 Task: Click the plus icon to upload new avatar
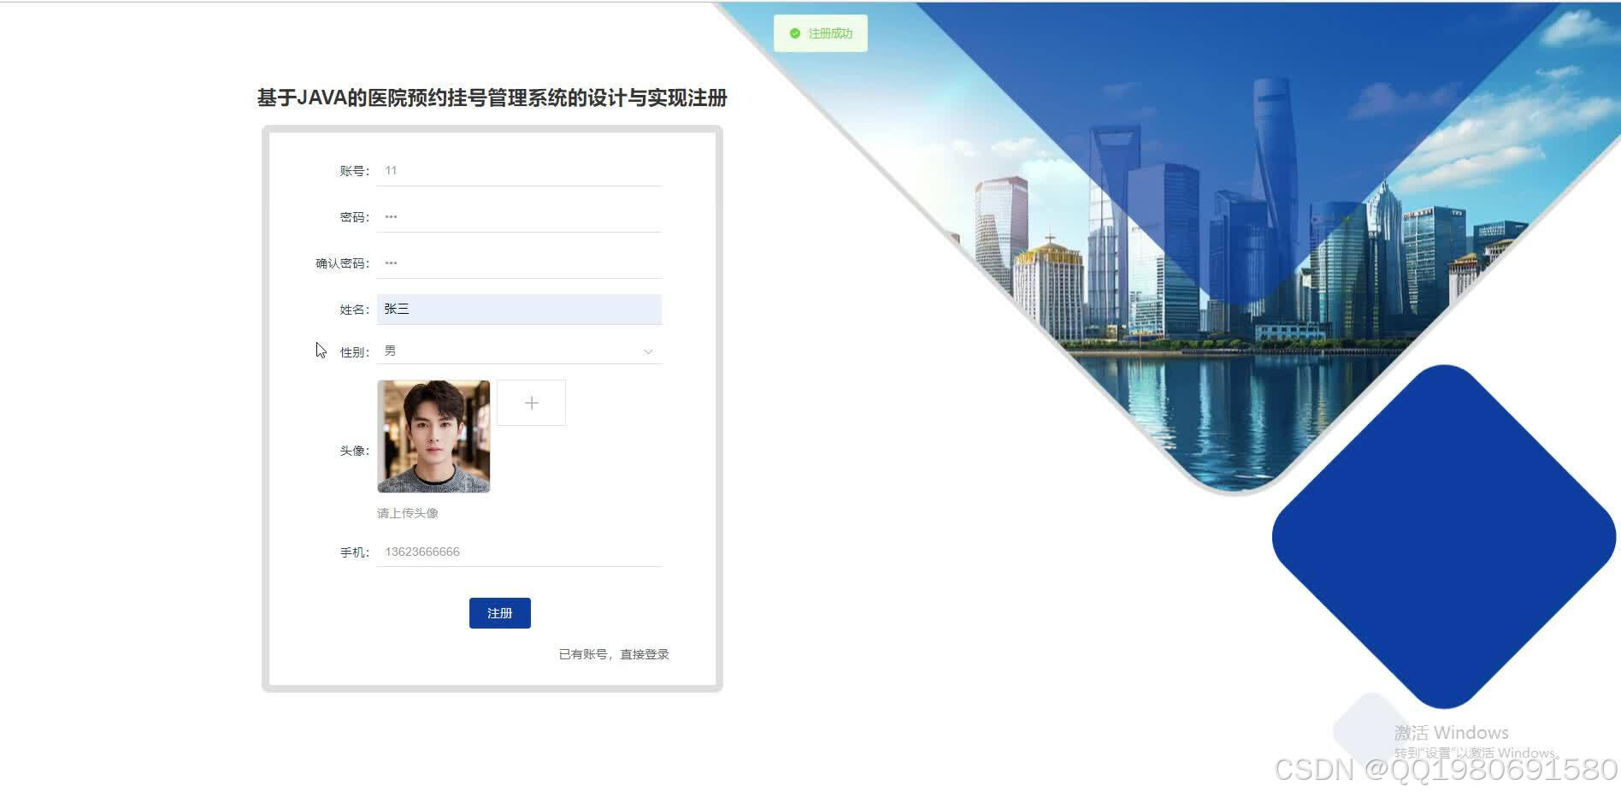point(530,402)
